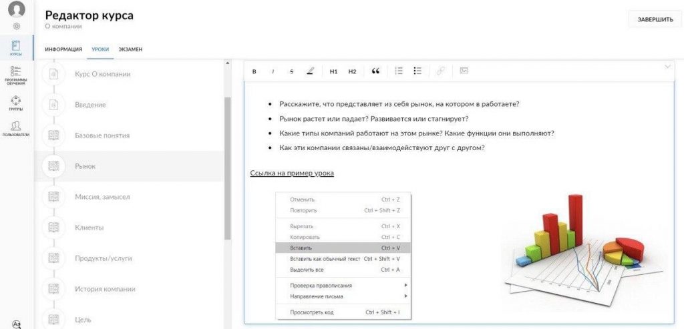This screenshot has height=329, width=684.
Task: Click the Продукты/услуги book icon
Action: click(x=53, y=258)
